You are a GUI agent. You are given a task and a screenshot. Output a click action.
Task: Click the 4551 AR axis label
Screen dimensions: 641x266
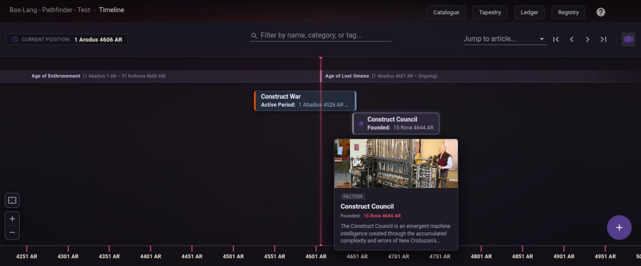[274, 256]
